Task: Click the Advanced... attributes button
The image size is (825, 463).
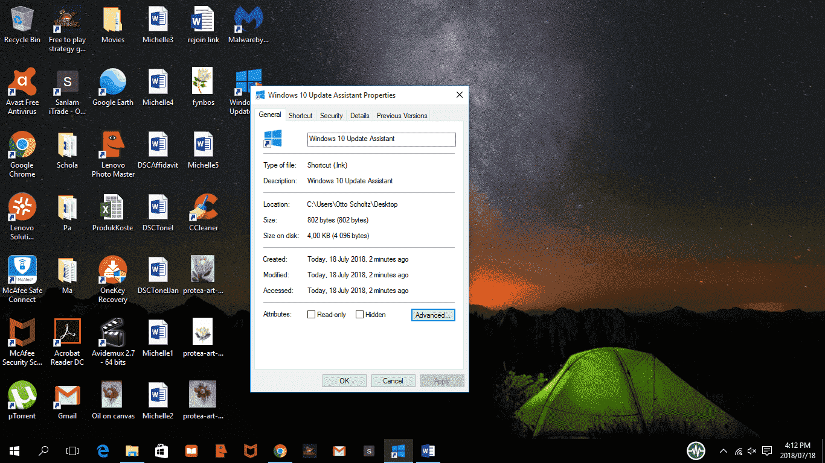Action: click(x=433, y=315)
